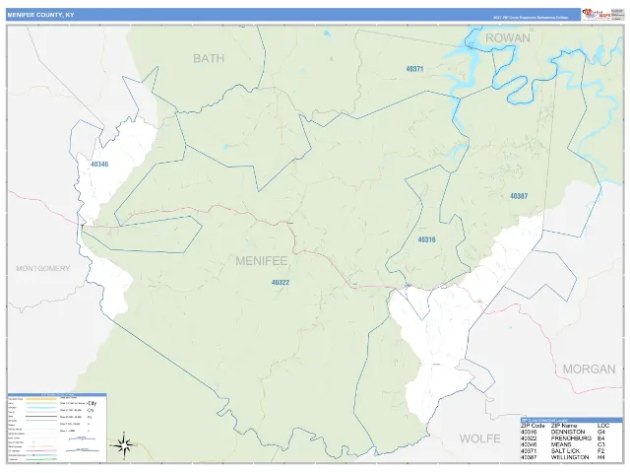
Task: Click the pink line swatch in legend
Action: 41,451
